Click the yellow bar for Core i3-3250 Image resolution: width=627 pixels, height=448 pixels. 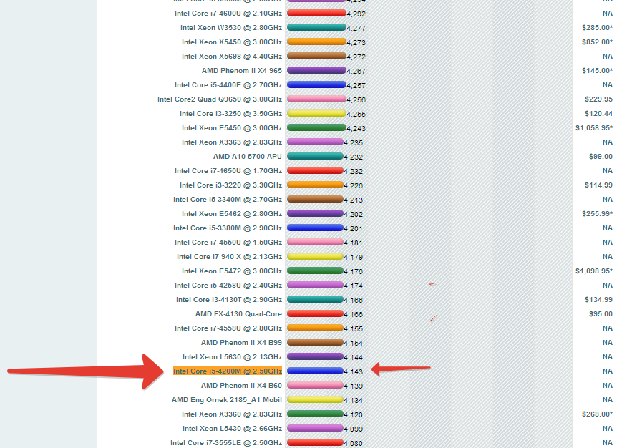point(316,113)
